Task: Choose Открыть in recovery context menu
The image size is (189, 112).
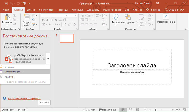Action: pos(25,67)
